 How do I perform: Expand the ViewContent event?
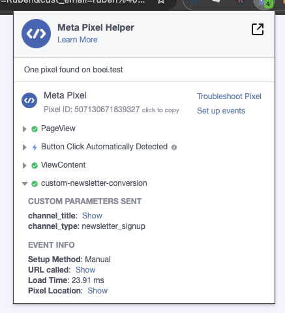click(25, 166)
